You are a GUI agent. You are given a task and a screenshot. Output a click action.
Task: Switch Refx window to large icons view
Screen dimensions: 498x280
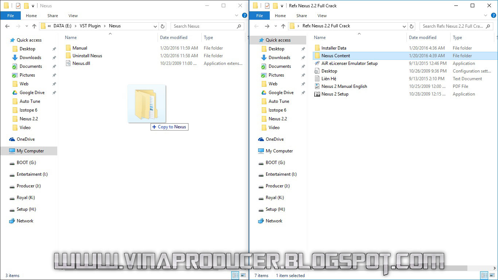492,276
